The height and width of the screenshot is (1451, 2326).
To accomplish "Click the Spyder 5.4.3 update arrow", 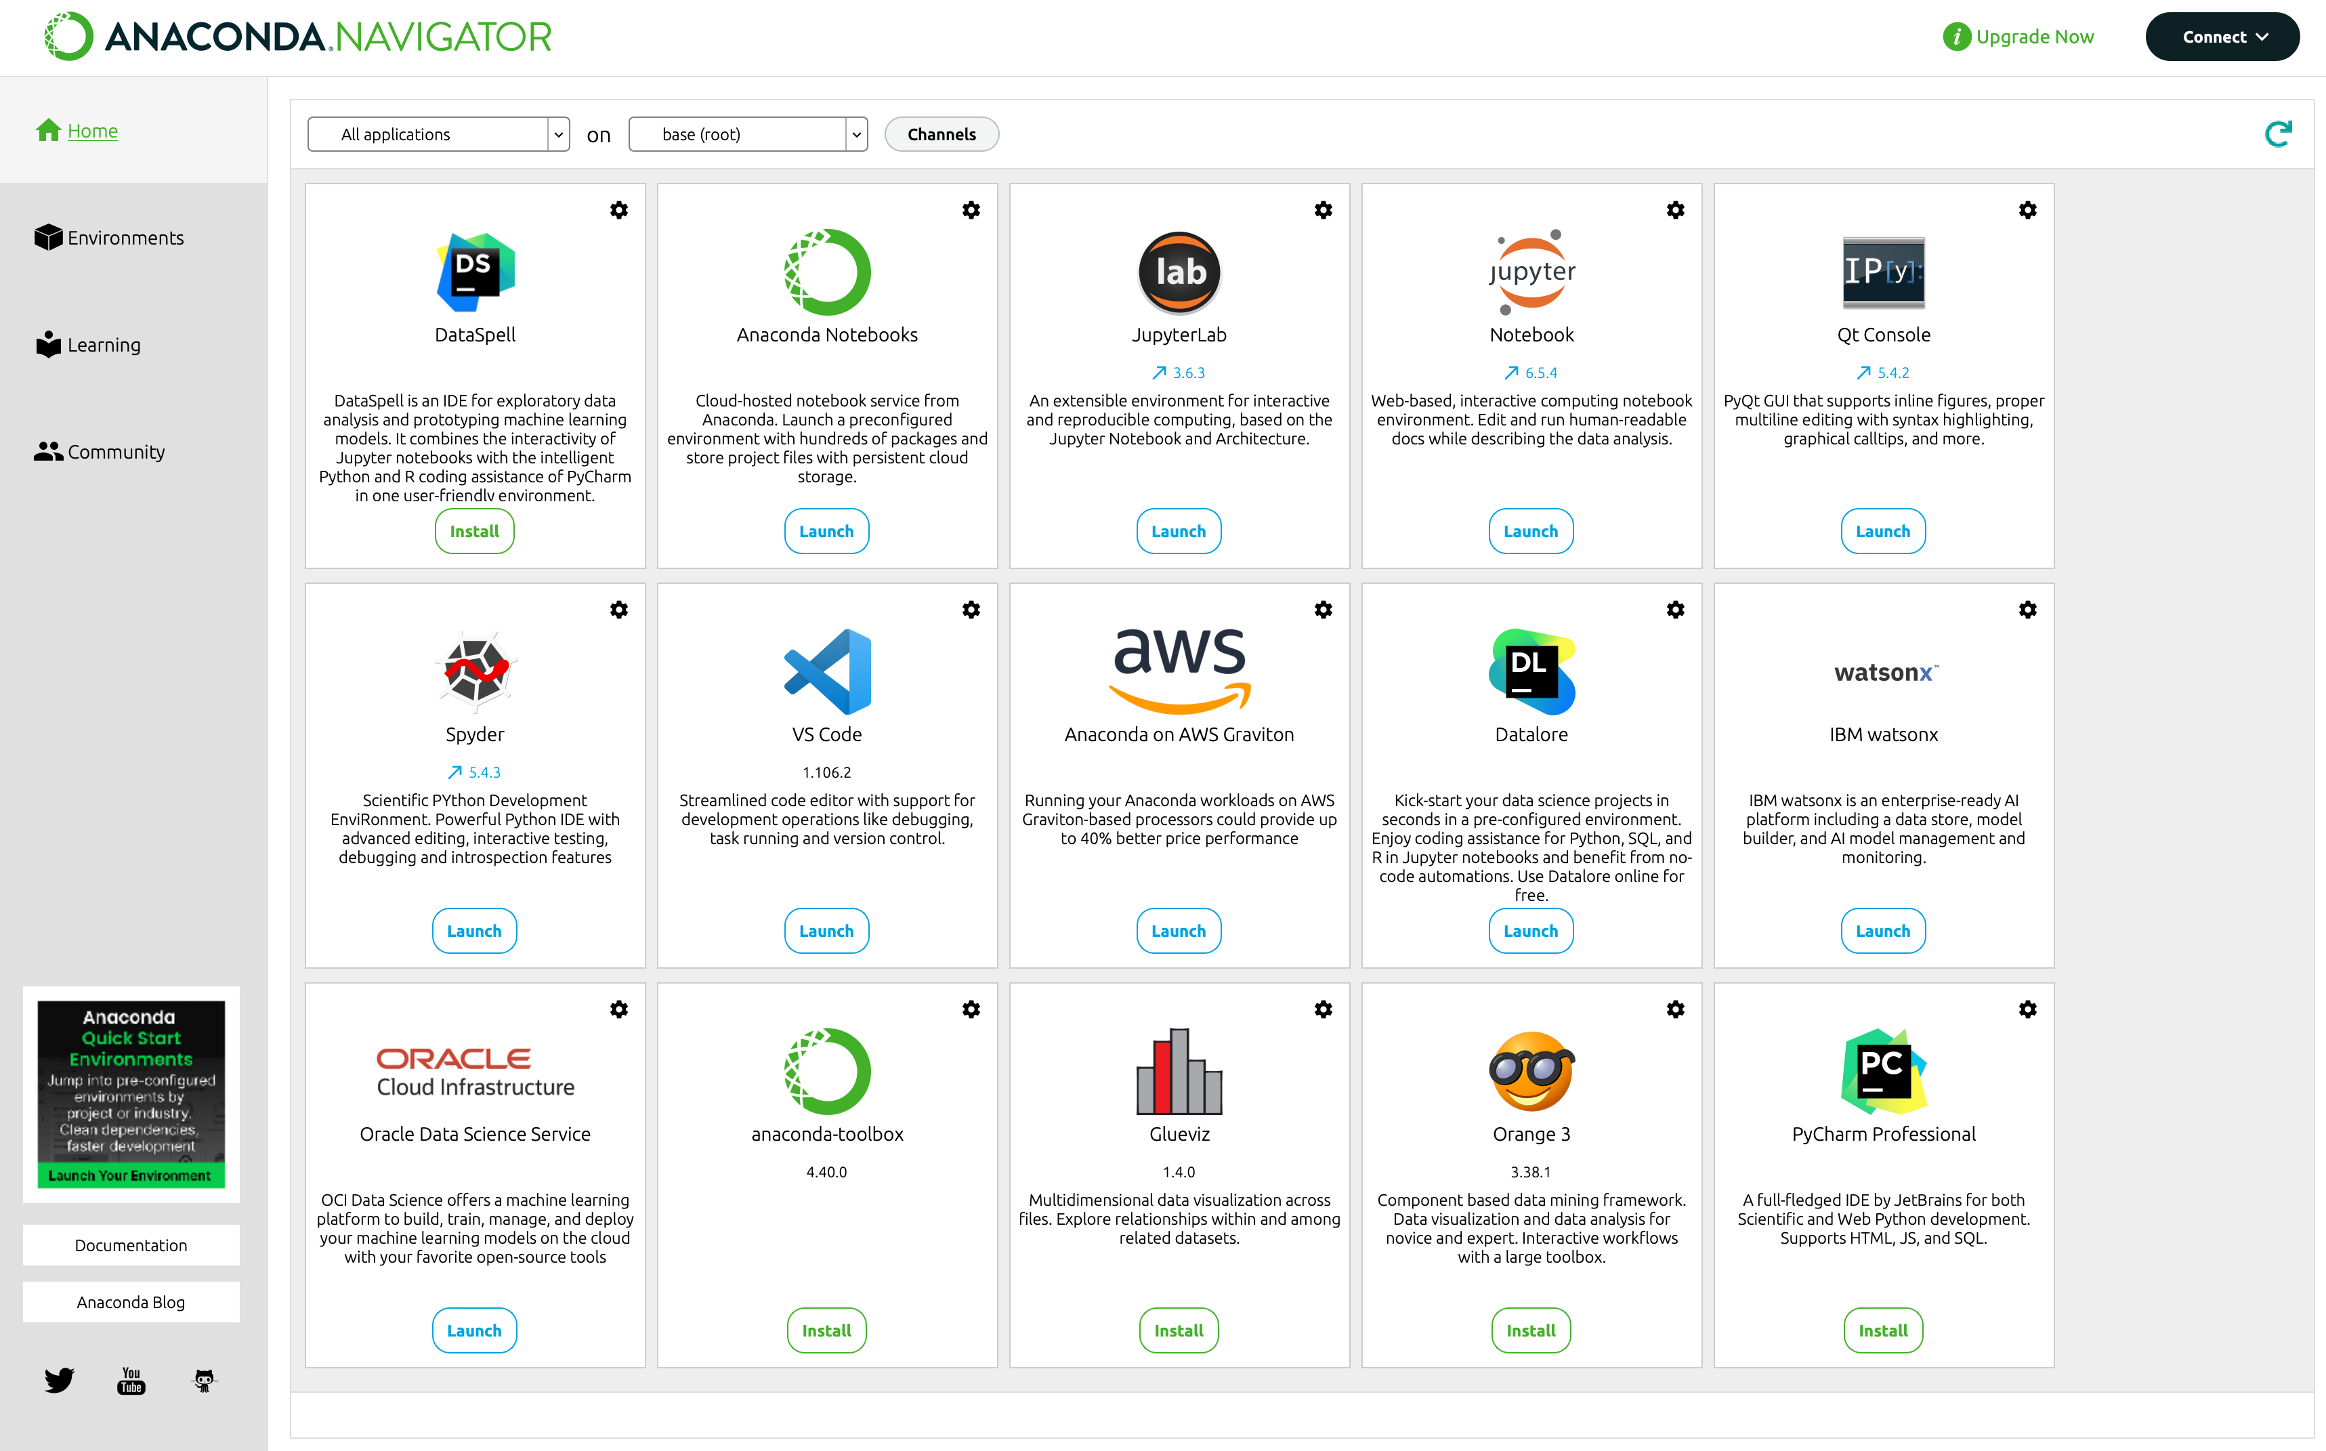I will click(x=456, y=772).
